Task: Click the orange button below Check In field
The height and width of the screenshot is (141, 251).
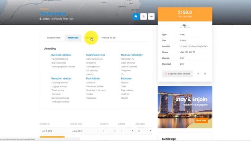Action: pyautogui.click(x=52, y=137)
